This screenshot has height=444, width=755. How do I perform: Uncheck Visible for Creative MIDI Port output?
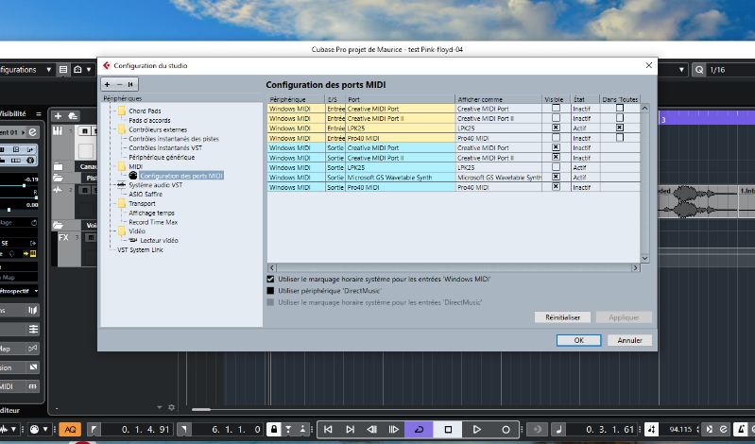[x=556, y=147]
